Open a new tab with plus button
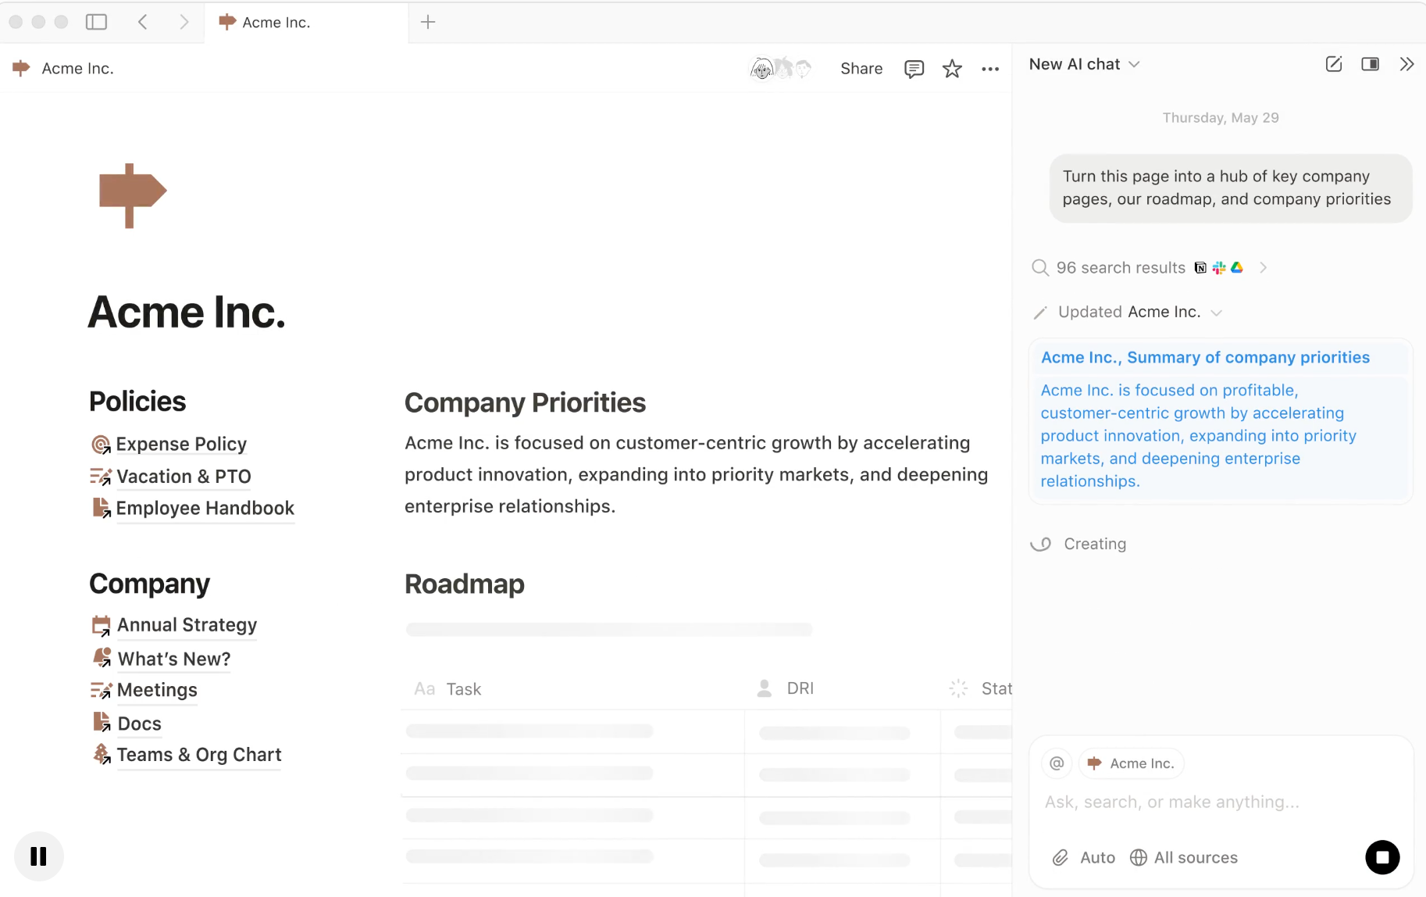The image size is (1426, 897). pos(428,22)
